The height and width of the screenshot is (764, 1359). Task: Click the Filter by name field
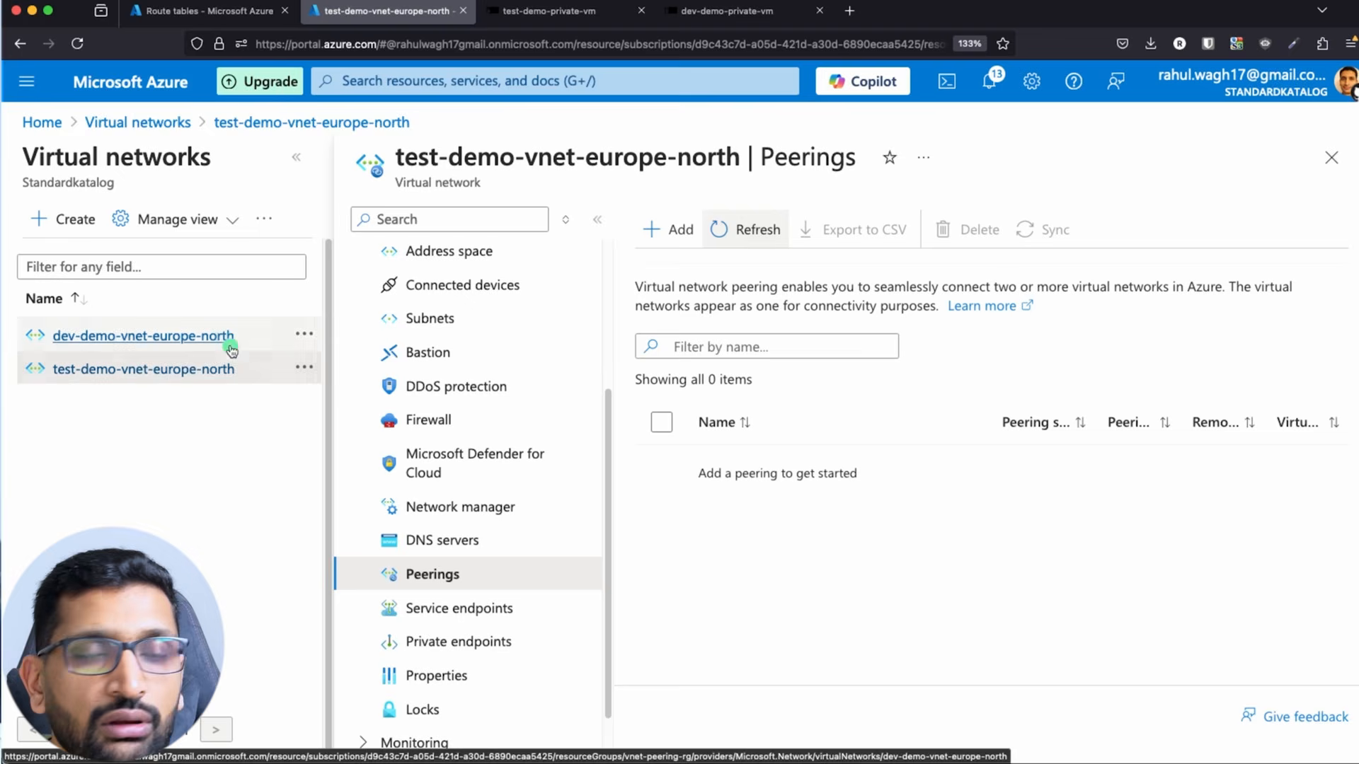pos(767,347)
